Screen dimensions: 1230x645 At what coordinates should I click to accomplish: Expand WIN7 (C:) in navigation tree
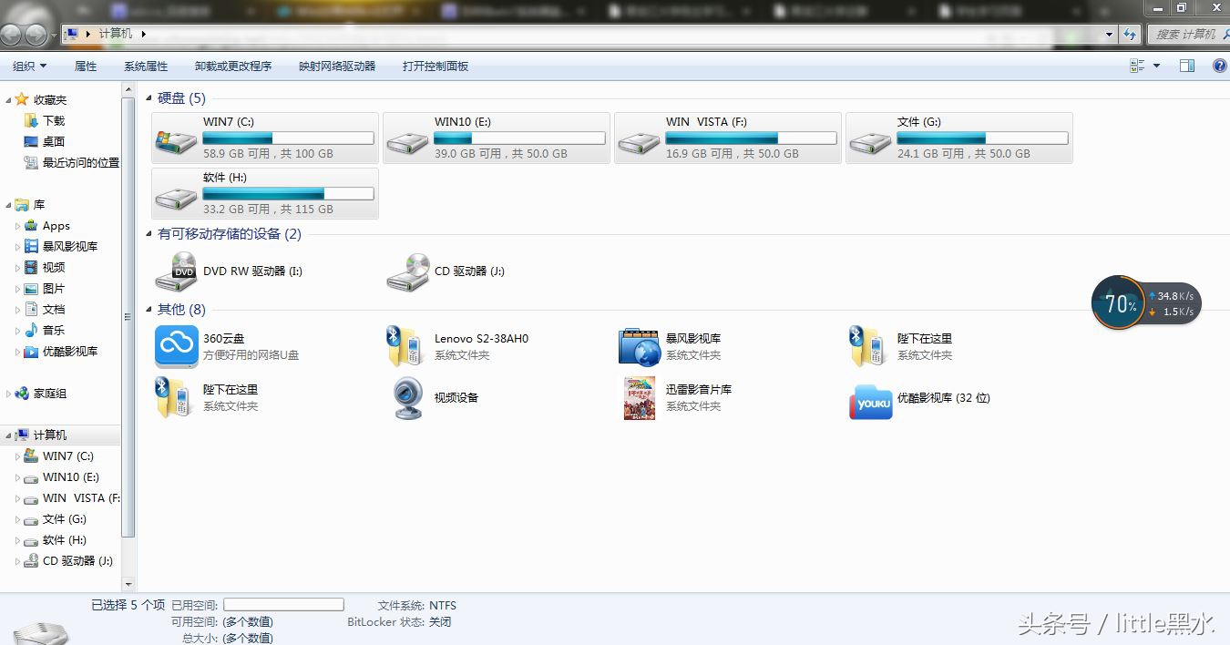click(17, 456)
